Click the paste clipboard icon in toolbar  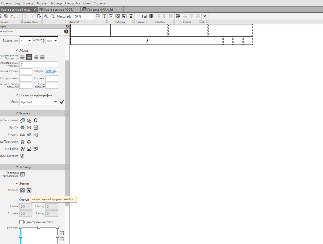tap(39, 16)
